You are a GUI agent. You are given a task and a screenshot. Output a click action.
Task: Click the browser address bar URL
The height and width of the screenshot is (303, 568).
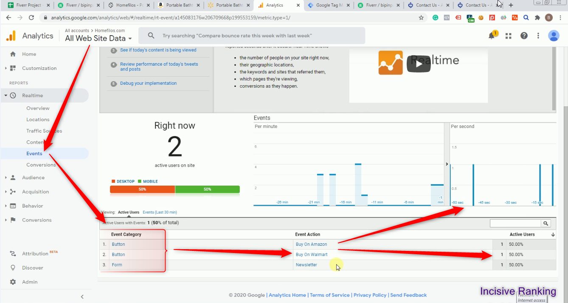[171, 18]
